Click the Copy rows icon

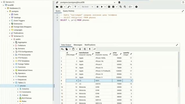click(66, 49)
